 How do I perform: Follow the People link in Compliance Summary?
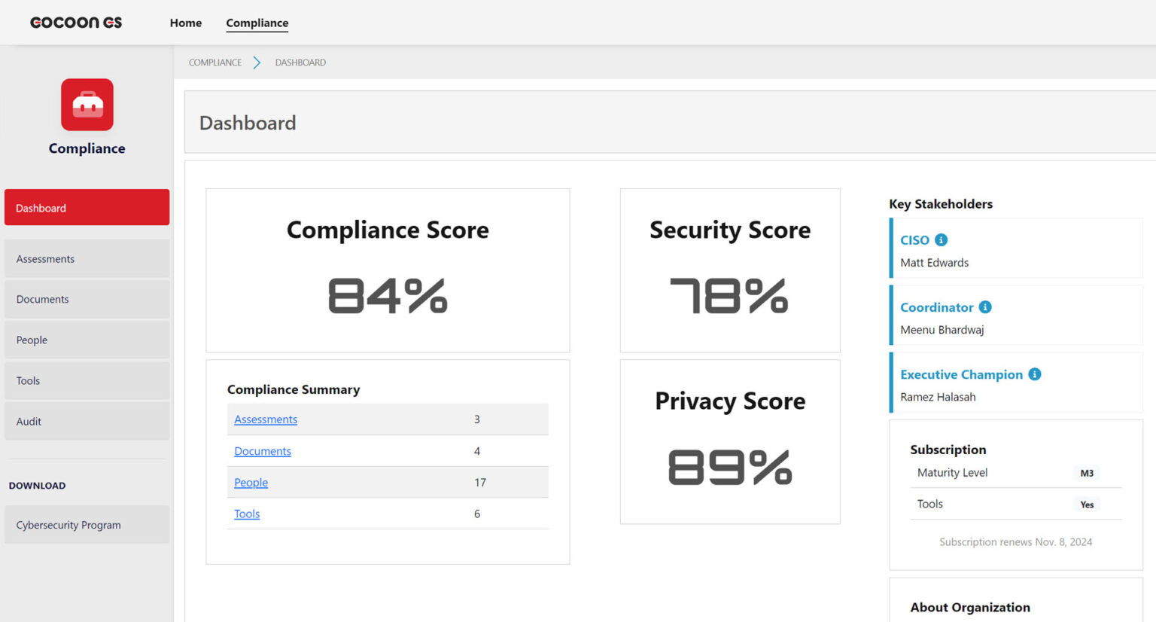(251, 483)
